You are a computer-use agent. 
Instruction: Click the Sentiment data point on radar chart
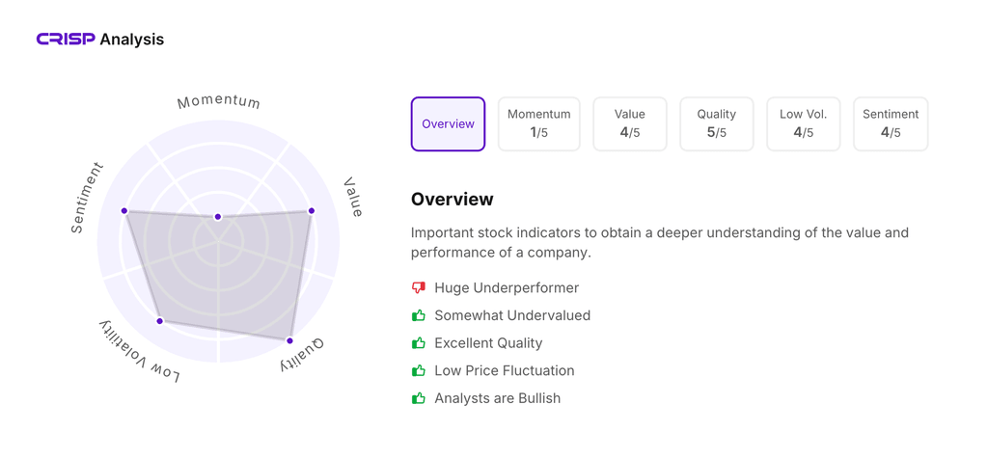[x=124, y=211]
